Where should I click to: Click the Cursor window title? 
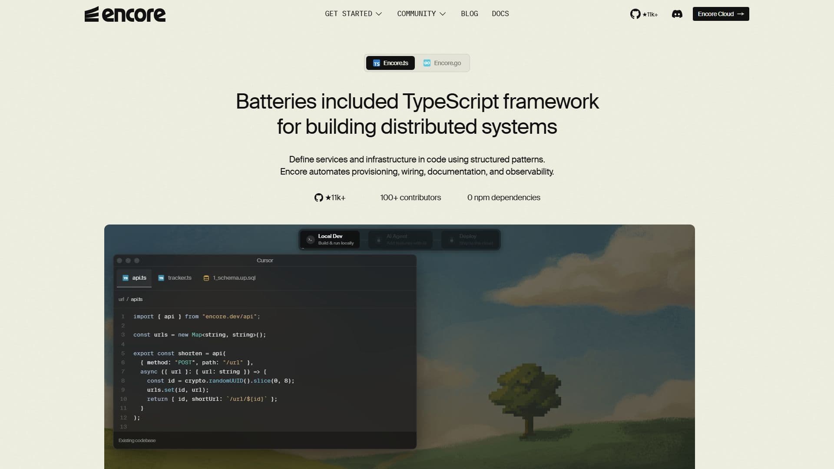(265, 261)
